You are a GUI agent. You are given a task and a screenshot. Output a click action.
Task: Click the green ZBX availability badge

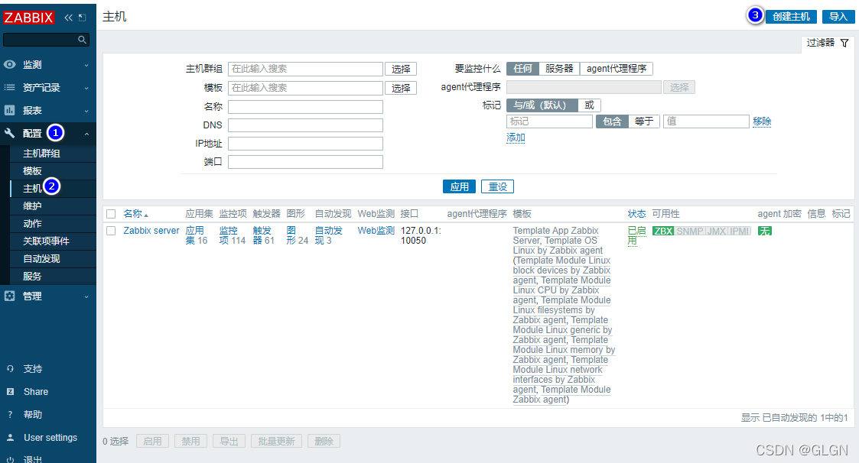click(663, 231)
